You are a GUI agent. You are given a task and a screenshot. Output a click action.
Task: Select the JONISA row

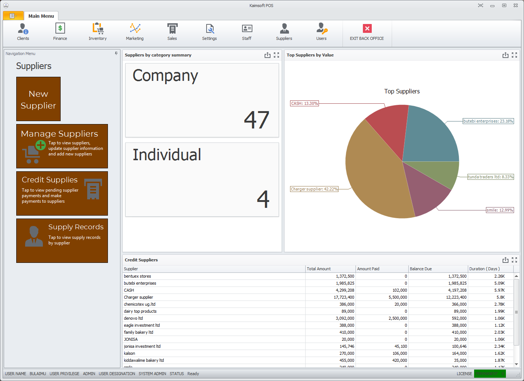coord(318,339)
